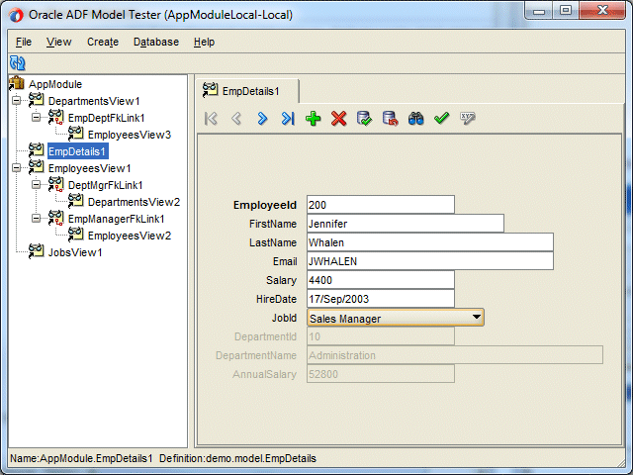This screenshot has width=633, height=475.
Task: Select AppModule root node label
Action: coord(55,84)
